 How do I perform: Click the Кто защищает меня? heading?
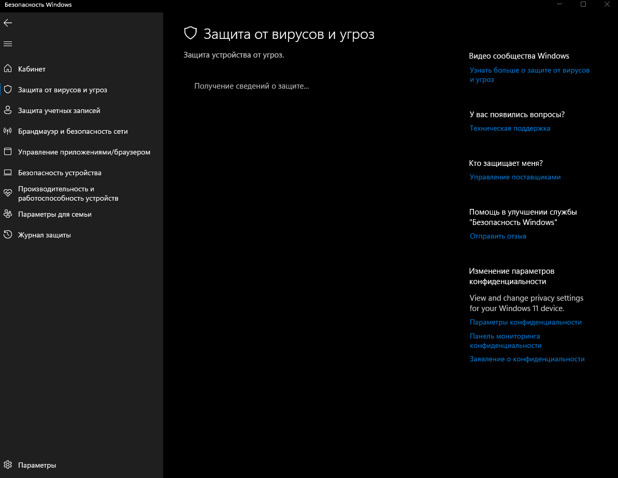pyautogui.click(x=506, y=163)
